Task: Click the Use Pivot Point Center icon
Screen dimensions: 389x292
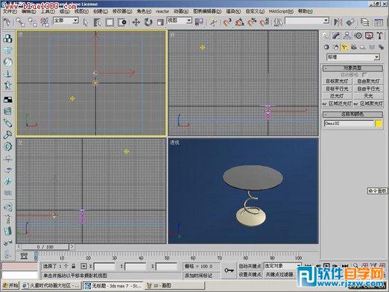Action: (199, 22)
